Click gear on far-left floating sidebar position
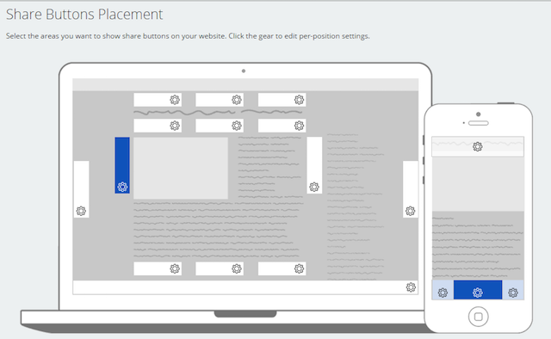 81,211
